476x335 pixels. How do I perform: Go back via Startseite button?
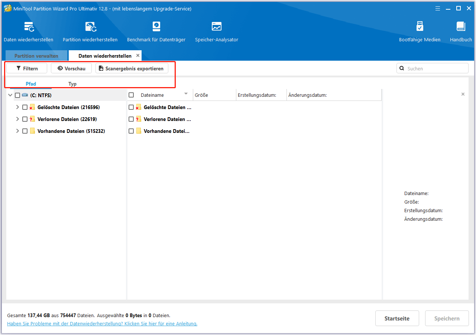(x=397, y=319)
